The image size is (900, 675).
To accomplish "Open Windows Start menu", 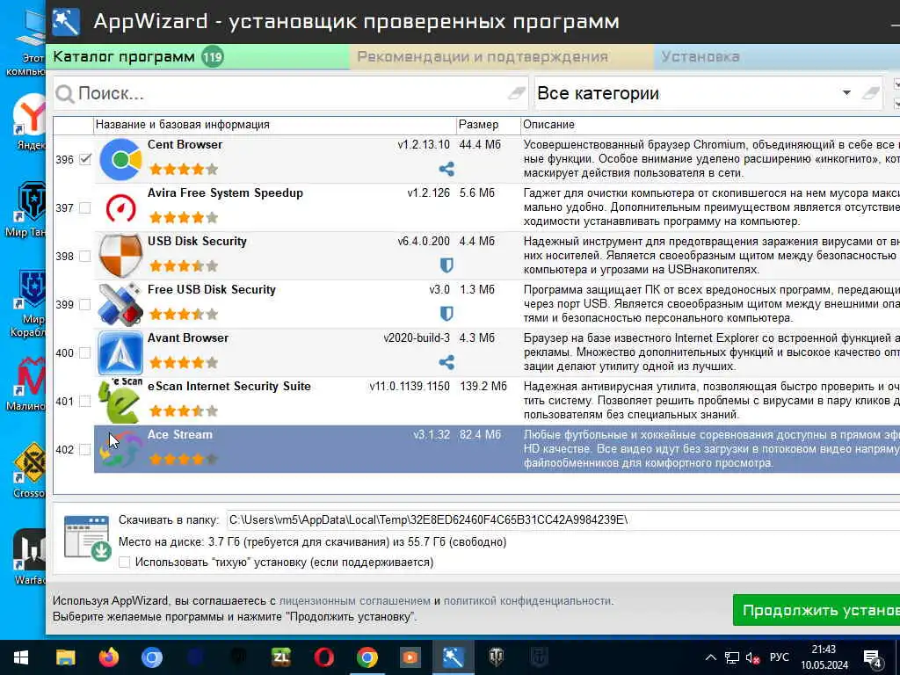I will [x=21, y=657].
